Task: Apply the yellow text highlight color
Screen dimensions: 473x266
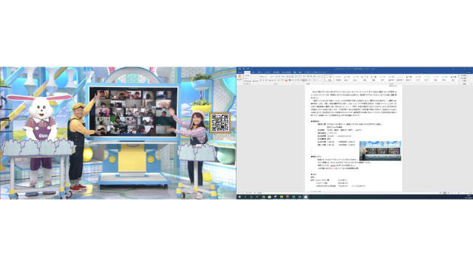Action: pyautogui.click(x=282, y=81)
